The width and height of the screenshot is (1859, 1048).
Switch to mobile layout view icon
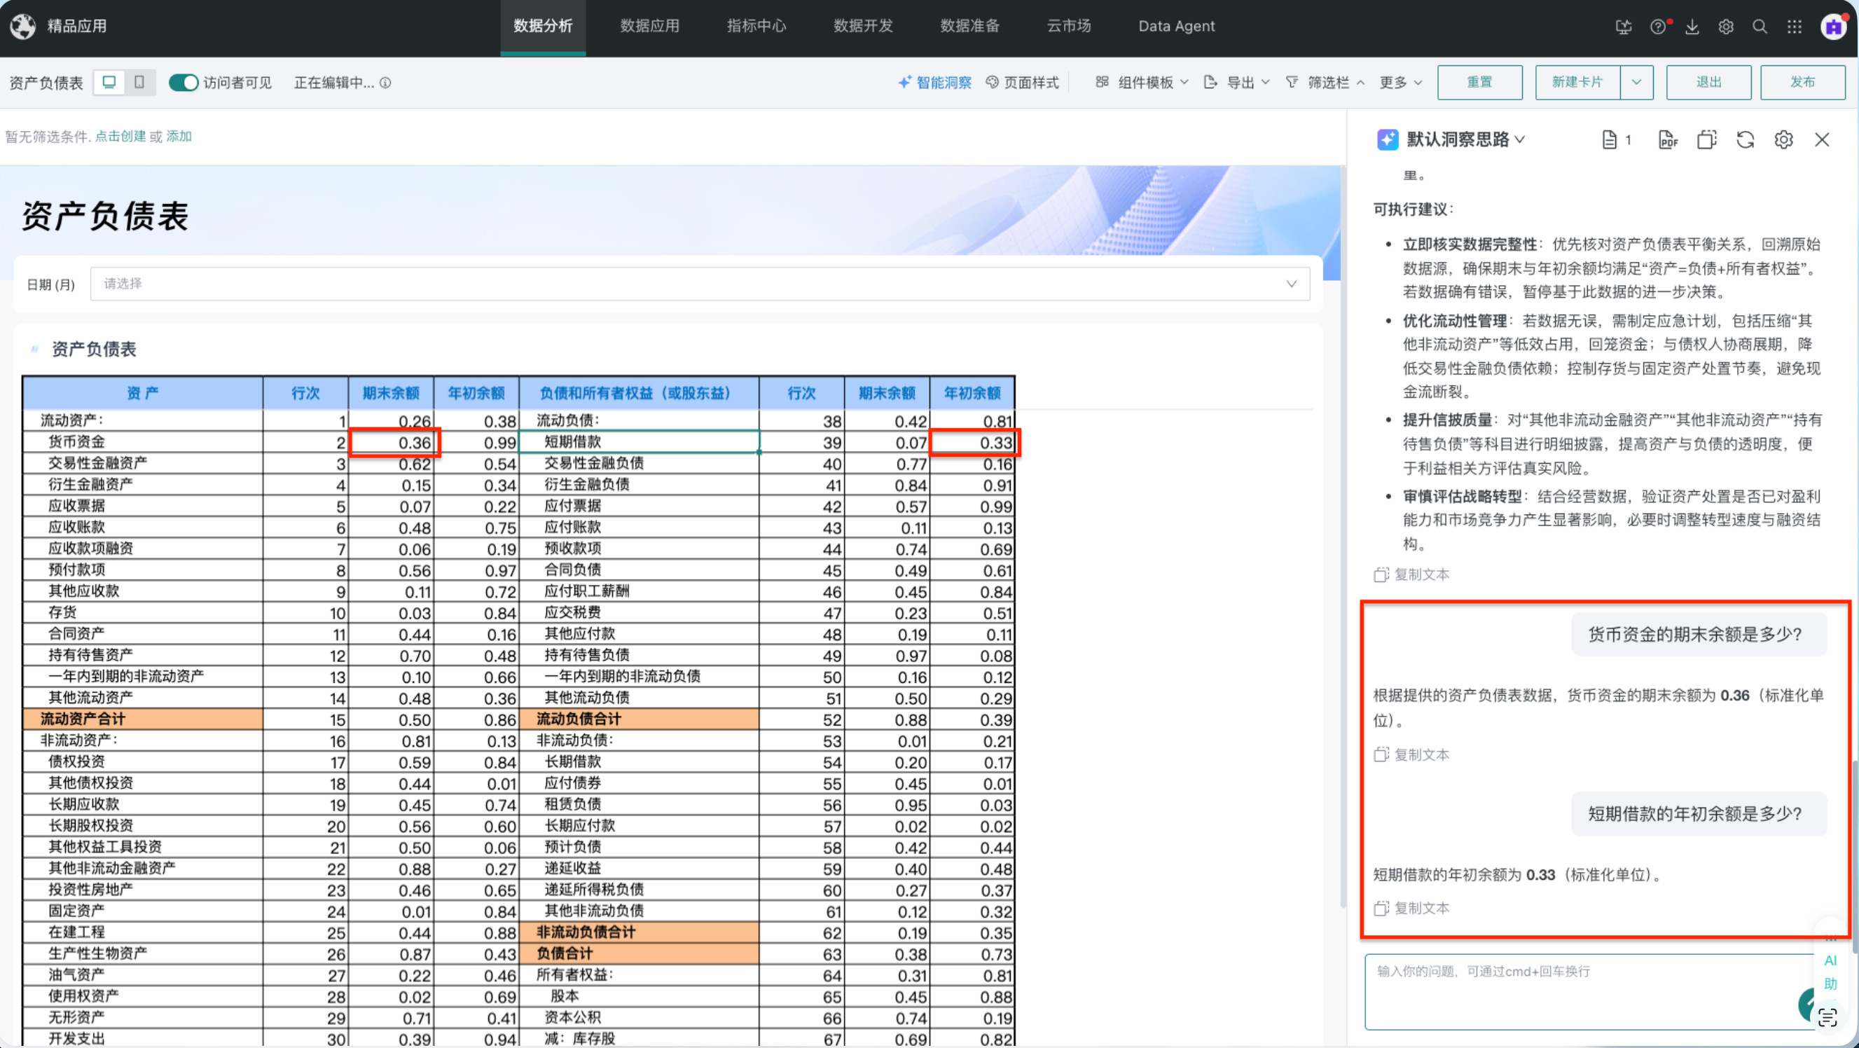(140, 82)
